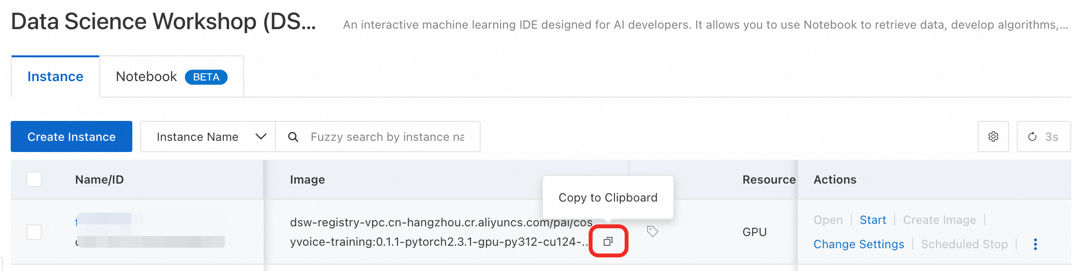The height and width of the screenshot is (271, 1080).
Task: Click the copy image URL icon
Action: 608,241
